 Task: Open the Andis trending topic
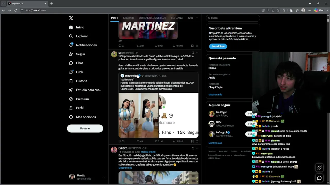pos(212,78)
